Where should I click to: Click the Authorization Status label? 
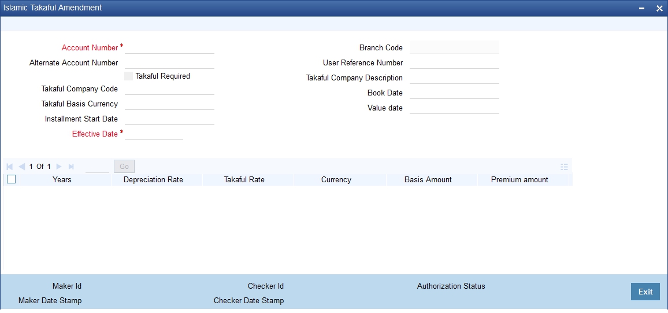451,286
